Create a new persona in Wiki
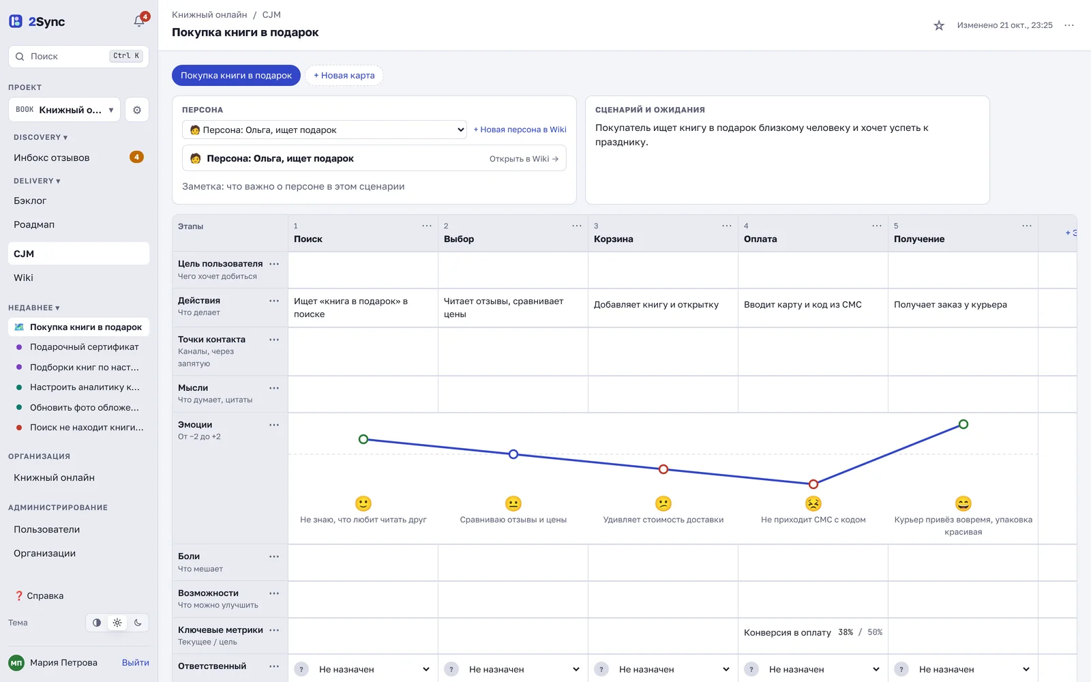 pyautogui.click(x=520, y=130)
